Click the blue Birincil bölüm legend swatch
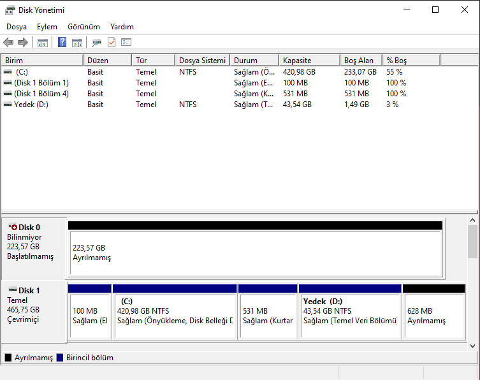 pos(60,358)
